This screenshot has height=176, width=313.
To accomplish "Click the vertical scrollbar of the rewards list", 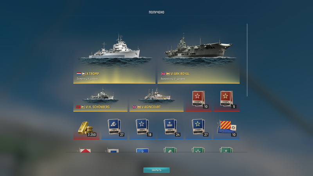I will pyautogui.click(x=247, y=60).
